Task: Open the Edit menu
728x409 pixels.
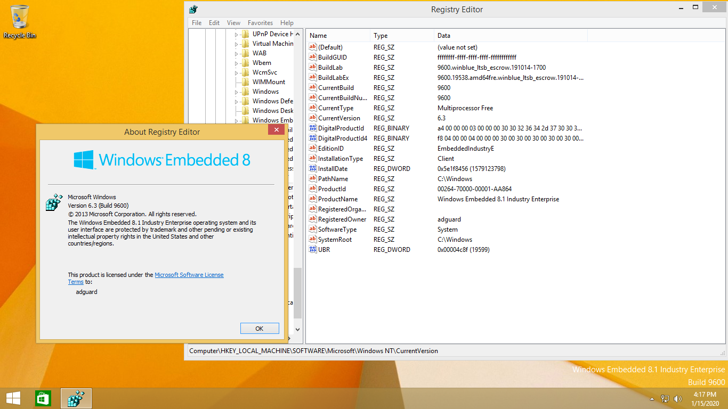Action: [214, 23]
